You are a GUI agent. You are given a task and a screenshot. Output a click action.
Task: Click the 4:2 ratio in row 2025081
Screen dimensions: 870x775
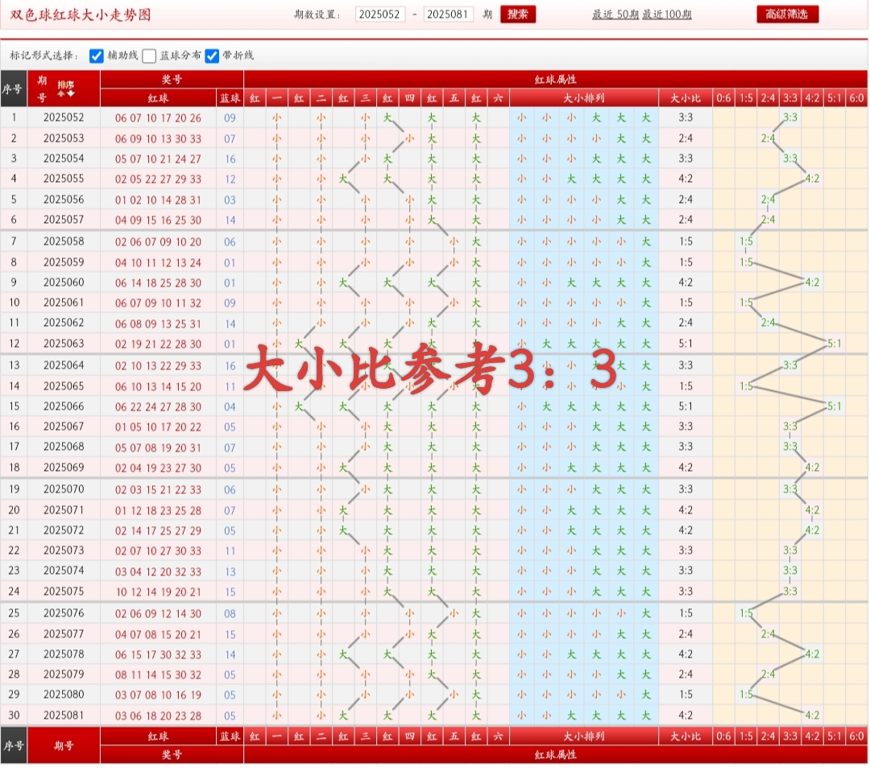click(x=686, y=715)
